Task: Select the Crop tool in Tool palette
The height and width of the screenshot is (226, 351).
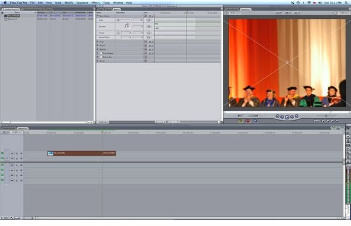Action: click(348, 157)
